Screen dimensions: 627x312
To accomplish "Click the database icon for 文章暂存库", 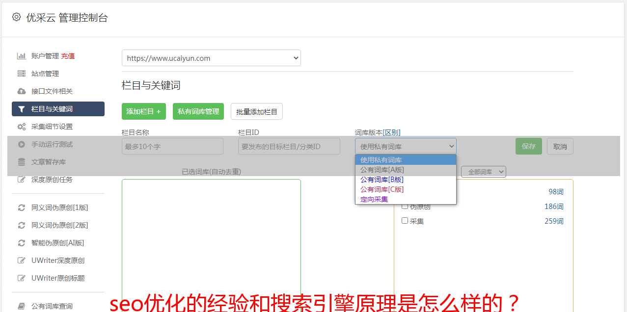I will [21, 162].
